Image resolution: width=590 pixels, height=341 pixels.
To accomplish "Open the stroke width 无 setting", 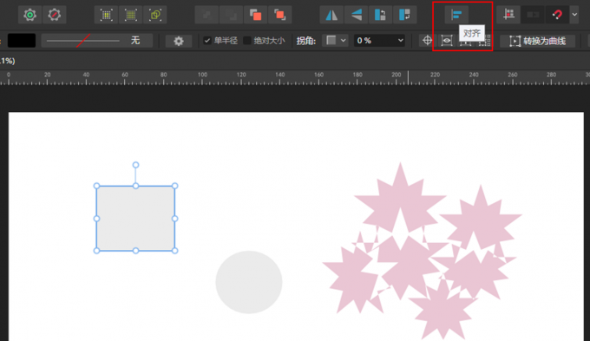I will click(x=97, y=40).
